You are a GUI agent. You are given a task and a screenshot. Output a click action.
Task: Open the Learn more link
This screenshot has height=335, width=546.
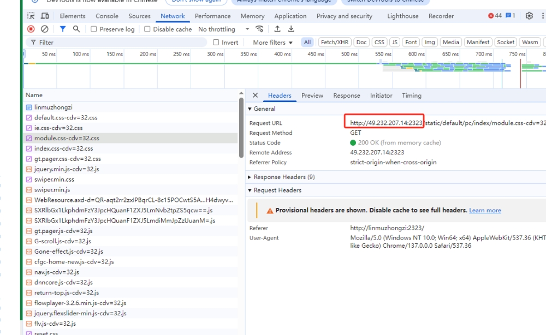[x=485, y=211]
